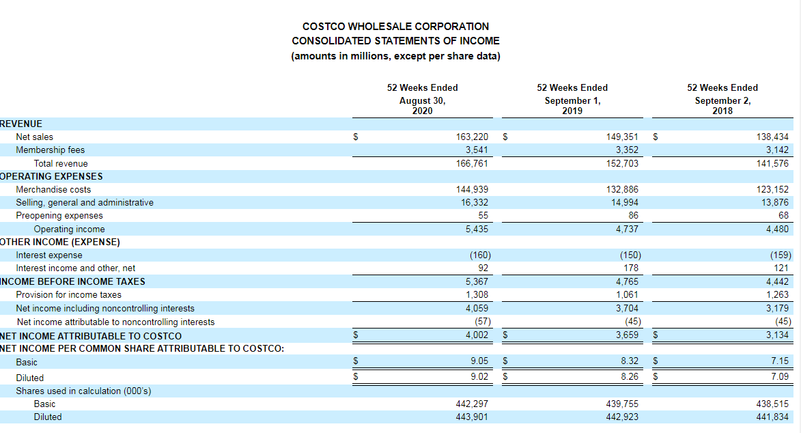
Task: Click 'Selling, general and administrative' label
Action: coord(84,202)
